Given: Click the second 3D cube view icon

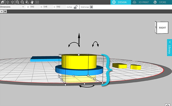Looking at the screenshot, I should pyautogui.click(x=12, y=2).
